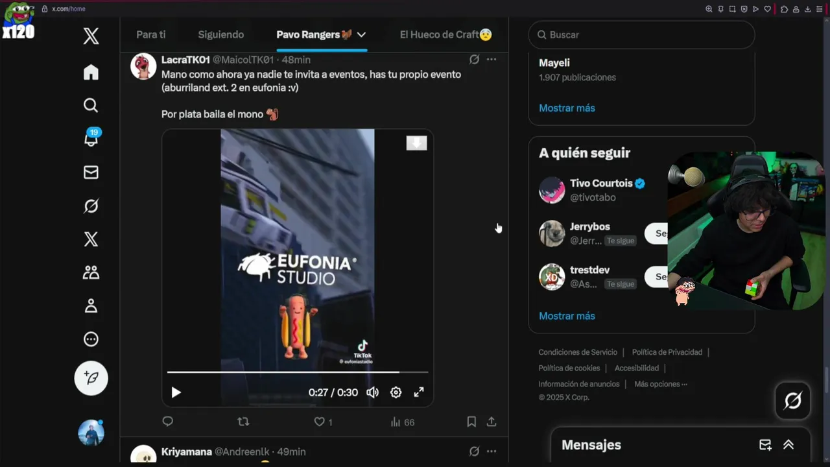Click Mostrar más under A quién seguir
Screen dimensions: 830x467
click(x=567, y=316)
